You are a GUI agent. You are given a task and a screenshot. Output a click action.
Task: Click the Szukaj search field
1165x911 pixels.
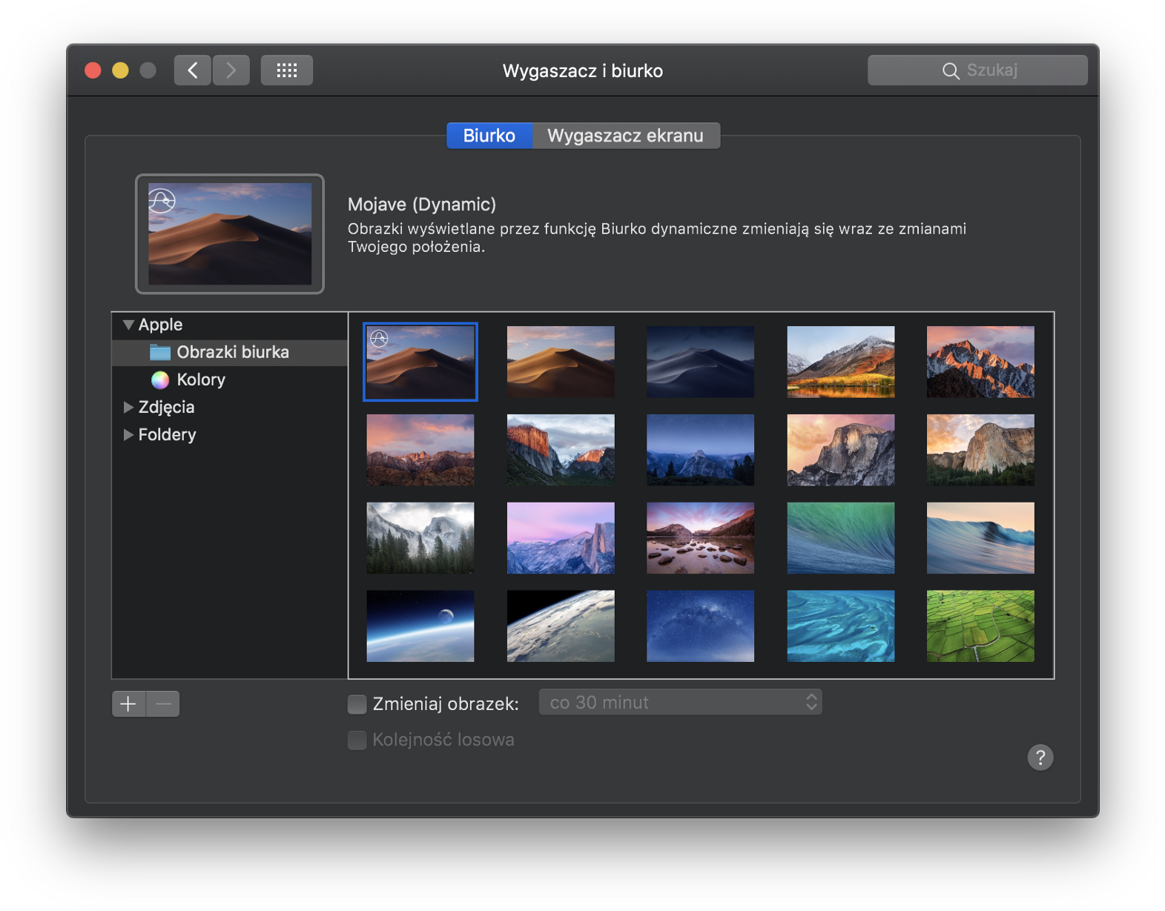tap(977, 70)
